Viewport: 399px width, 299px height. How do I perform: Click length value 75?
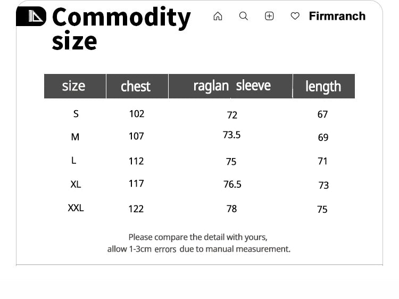(x=322, y=210)
